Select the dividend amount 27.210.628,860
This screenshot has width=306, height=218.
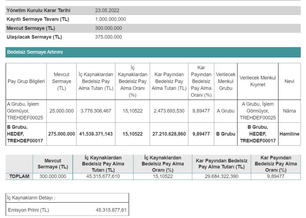(169, 134)
